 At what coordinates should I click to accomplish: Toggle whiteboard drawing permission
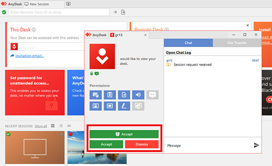point(124,106)
